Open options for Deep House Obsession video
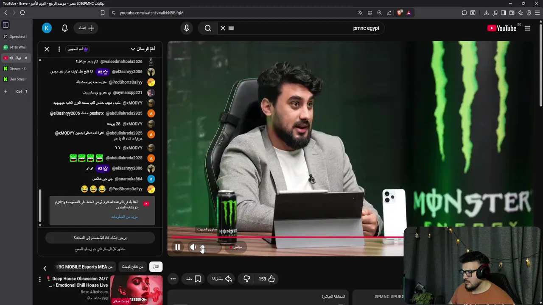The height and width of the screenshot is (305, 543). (x=40, y=279)
